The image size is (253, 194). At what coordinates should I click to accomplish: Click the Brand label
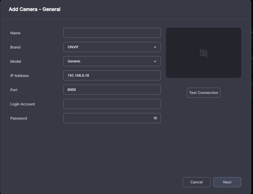click(15, 47)
